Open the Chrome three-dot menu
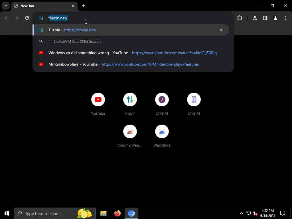Screen dimensions: 292x219 coord(286,18)
